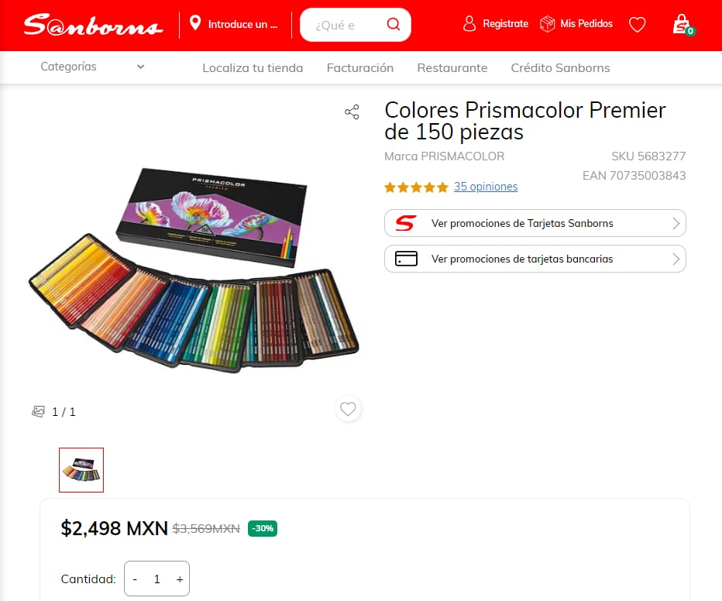The image size is (722, 601).
Task: Open Localiza tu tienda menu item
Action: (253, 67)
